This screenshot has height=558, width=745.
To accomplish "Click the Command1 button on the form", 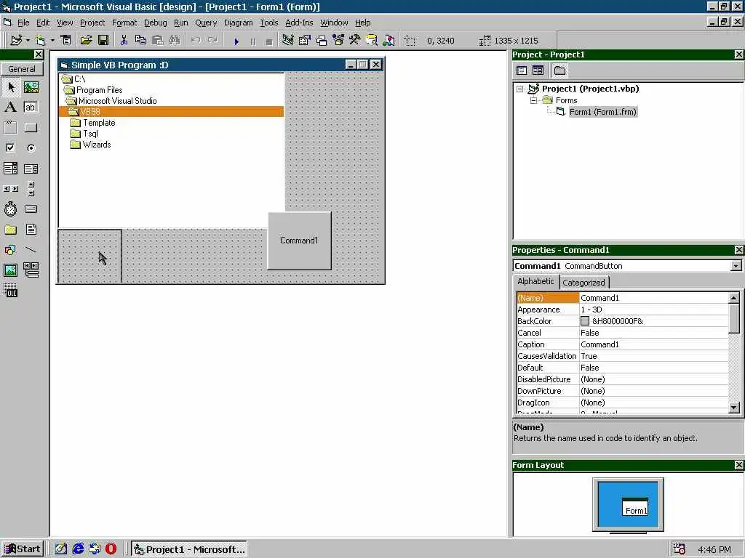I will [299, 240].
